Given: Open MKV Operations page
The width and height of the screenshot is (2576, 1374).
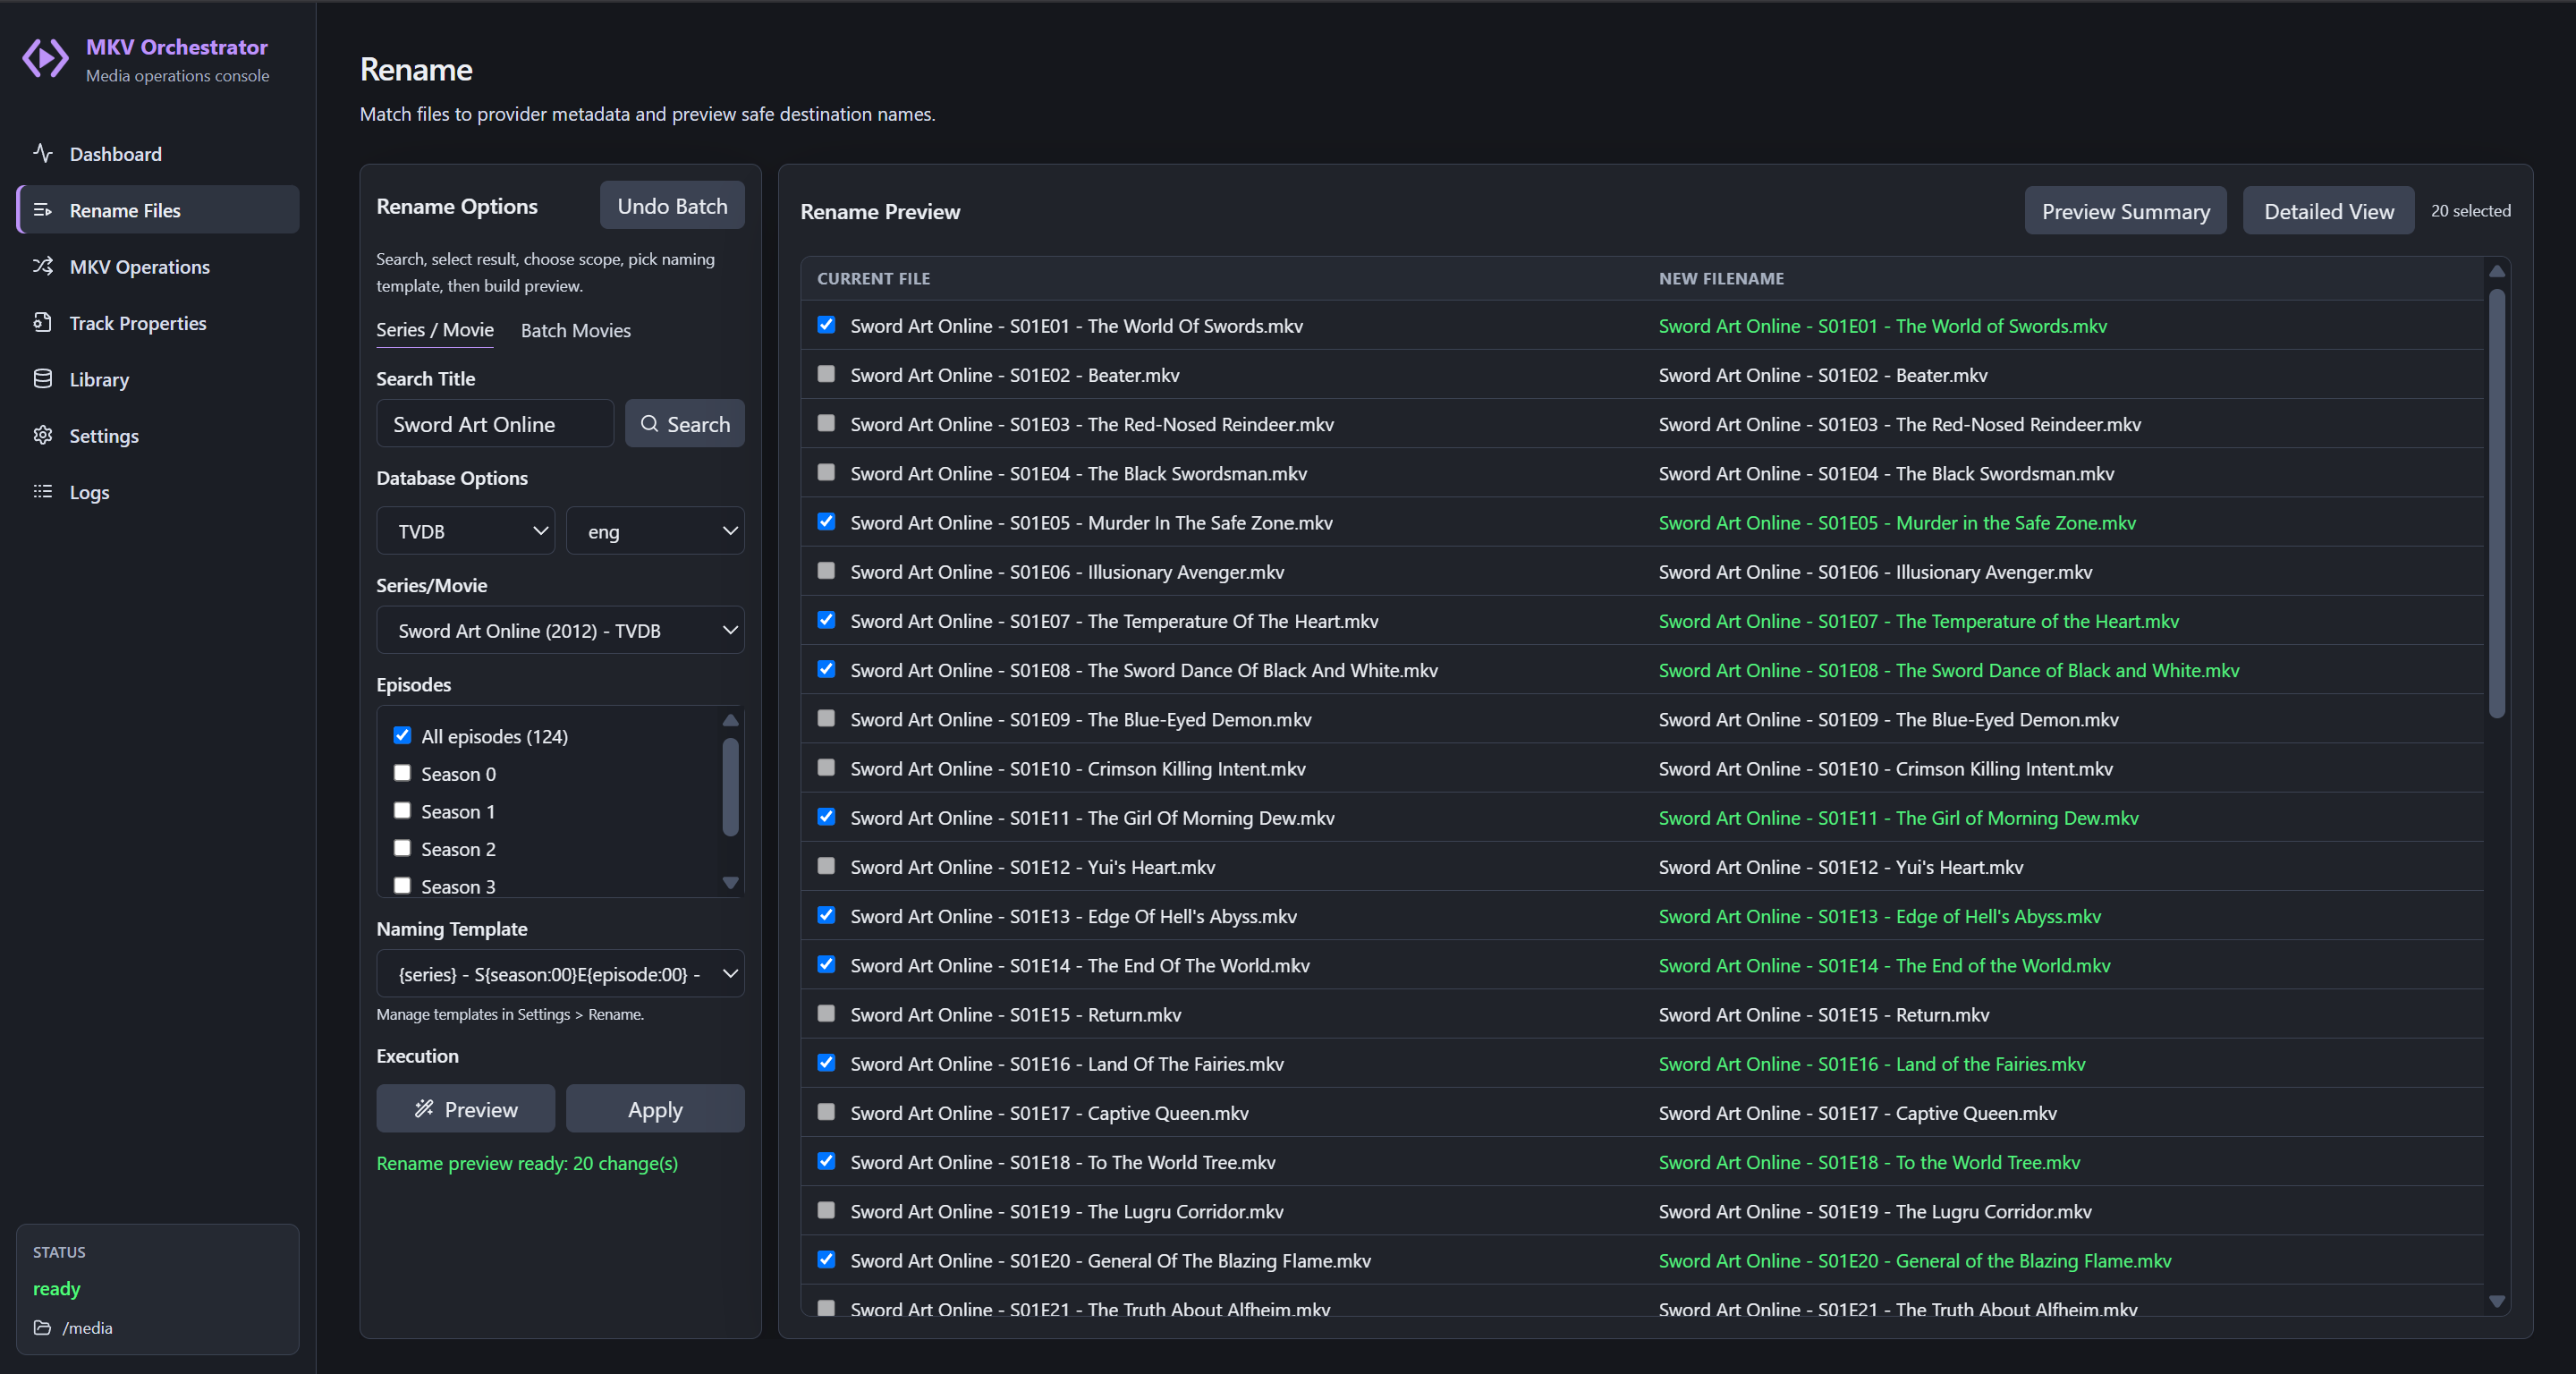Looking at the screenshot, I should coord(158,267).
